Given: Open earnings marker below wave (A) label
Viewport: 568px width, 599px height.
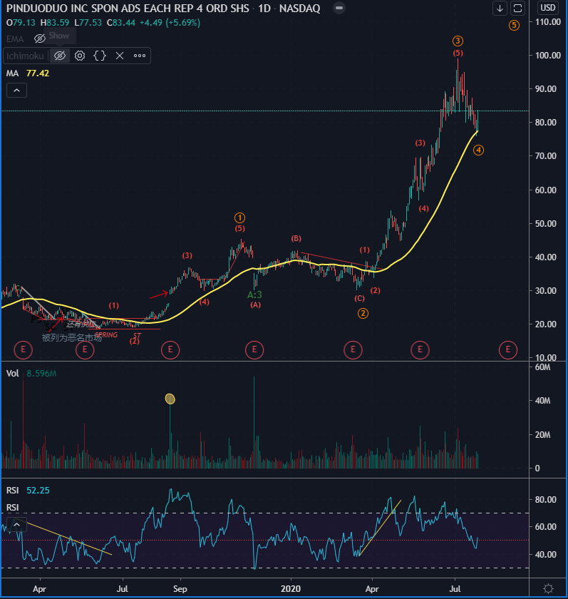Looking at the screenshot, I should coord(254,349).
